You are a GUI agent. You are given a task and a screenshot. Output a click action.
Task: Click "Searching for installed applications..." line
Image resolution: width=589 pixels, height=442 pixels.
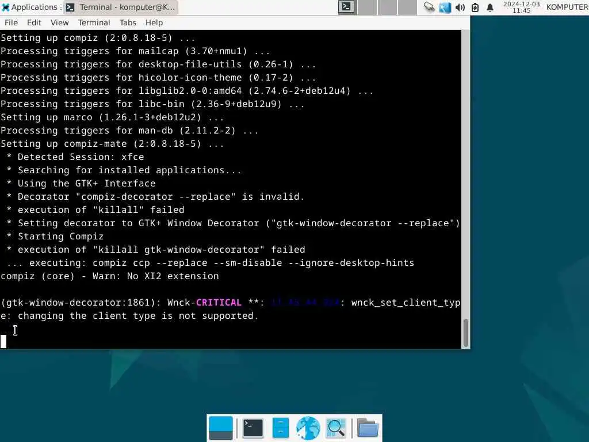point(124,170)
